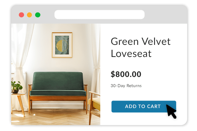Click the herringbone wooden floor
This screenshot has width=197, height=131.
(x=55, y=118)
